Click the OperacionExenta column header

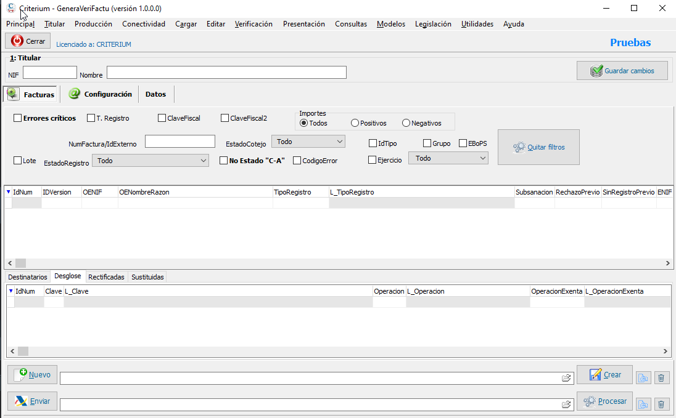click(x=556, y=291)
